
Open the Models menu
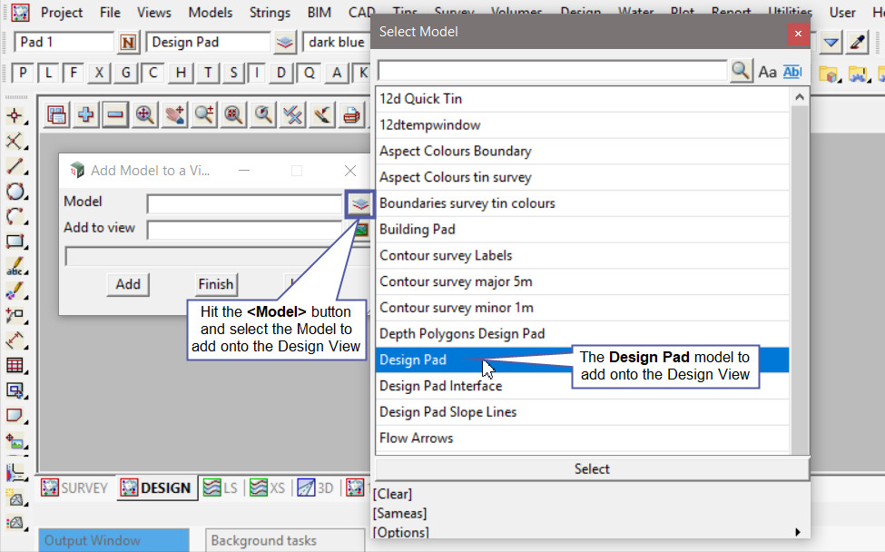(210, 13)
